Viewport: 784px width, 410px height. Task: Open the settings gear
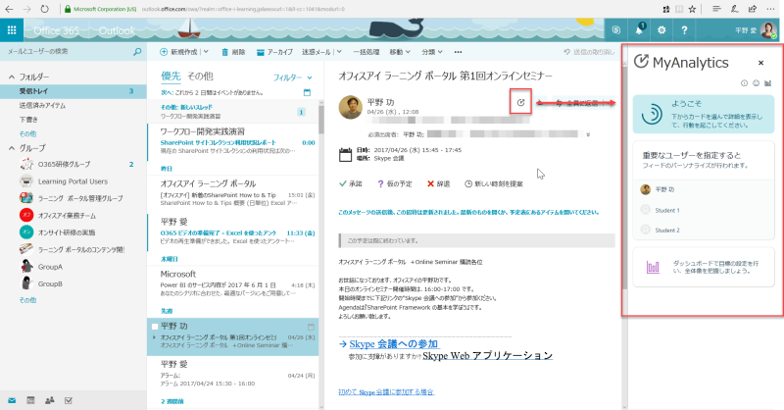click(x=661, y=30)
